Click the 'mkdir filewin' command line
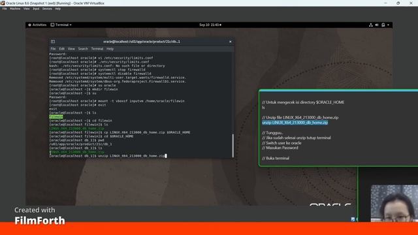 pyautogui.click(x=84, y=89)
